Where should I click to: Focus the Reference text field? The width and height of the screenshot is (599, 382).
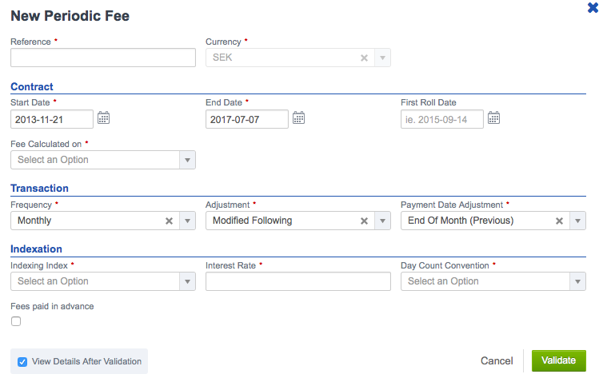pos(103,58)
